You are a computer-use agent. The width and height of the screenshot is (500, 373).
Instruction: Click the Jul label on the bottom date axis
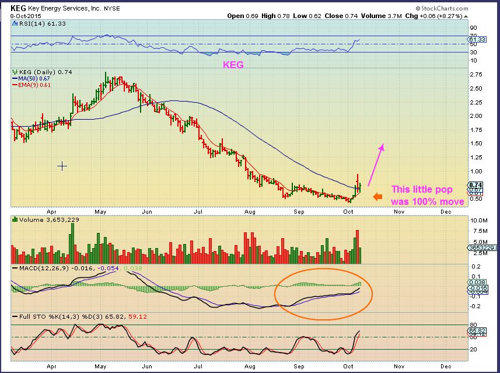click(x=198, y=367)
